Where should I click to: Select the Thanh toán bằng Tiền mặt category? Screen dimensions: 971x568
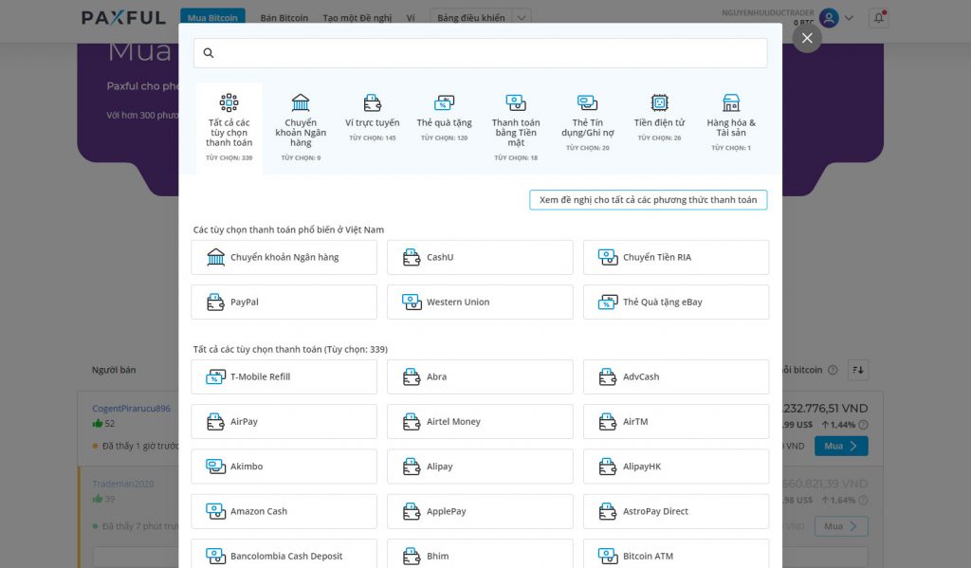click(x=516, y=128)
